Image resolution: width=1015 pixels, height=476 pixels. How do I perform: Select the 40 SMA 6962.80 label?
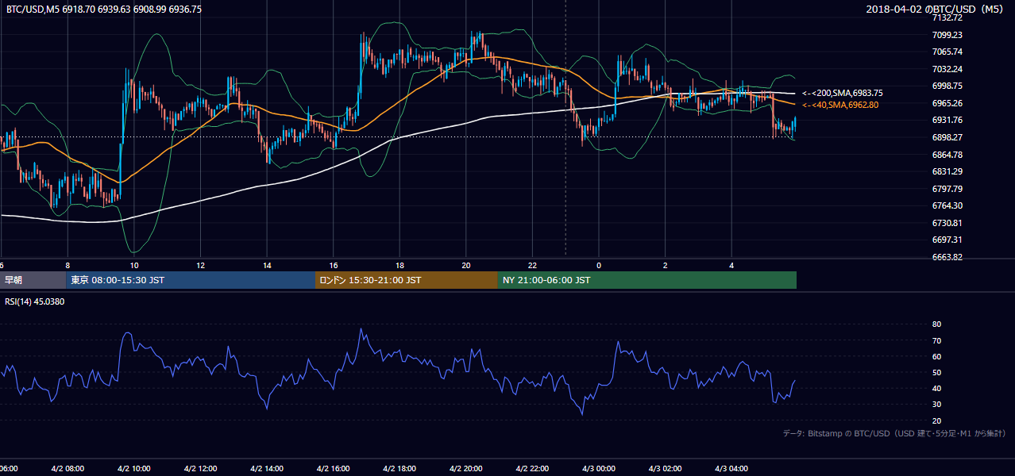click(x=840, y=105)
